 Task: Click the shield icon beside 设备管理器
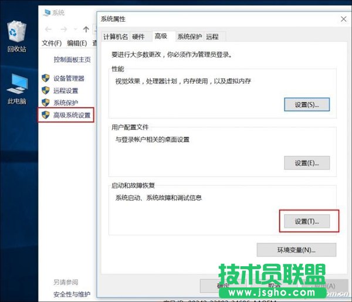coord(46,78)
